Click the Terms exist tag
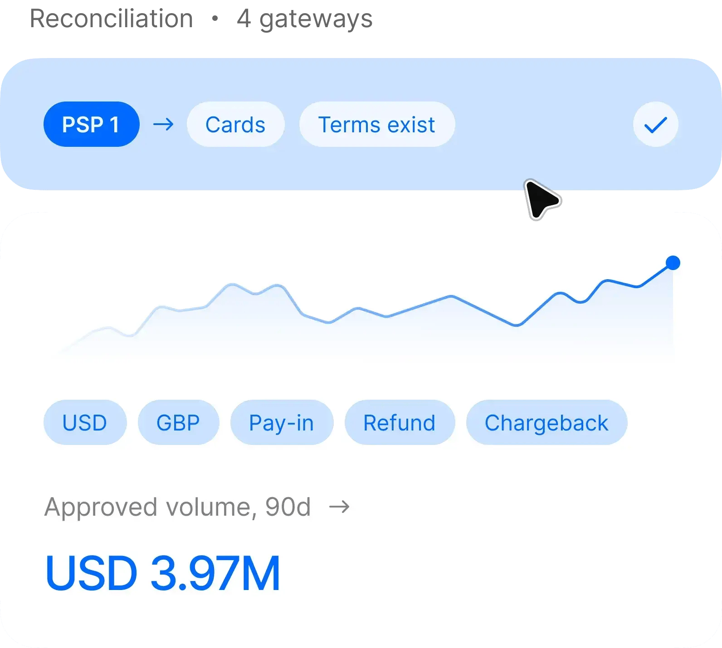The height and width of the screenshot is (648, 722). pyautogui.click(x=377, y=124)
